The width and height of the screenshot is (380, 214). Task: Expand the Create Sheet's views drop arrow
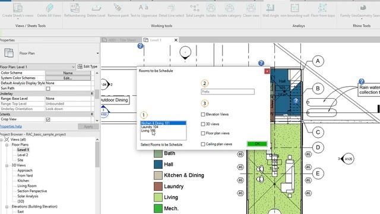[x=18, y=18]
